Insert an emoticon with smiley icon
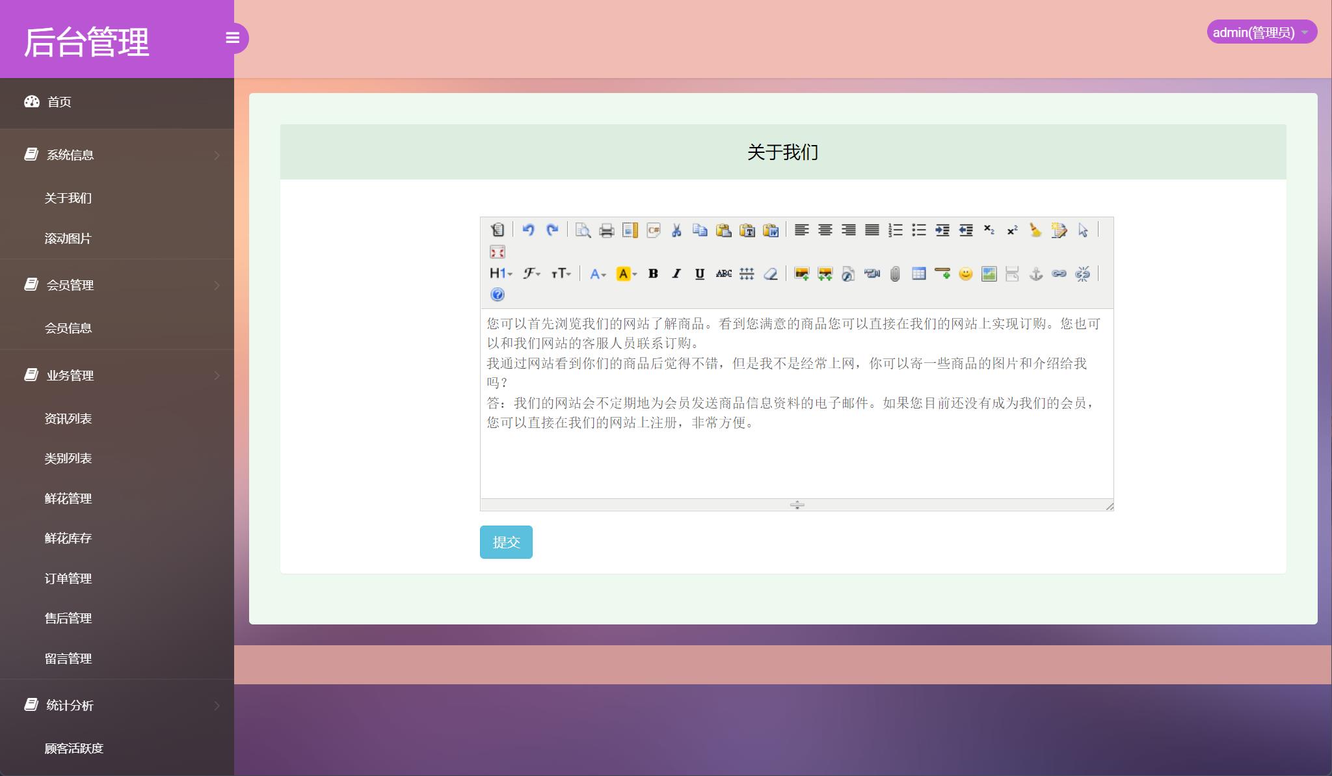 pyautogui.click(x=965, y=274)
